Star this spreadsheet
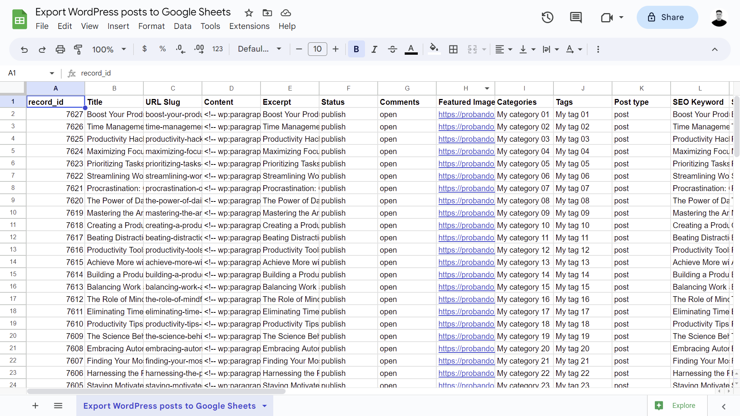The image size is (740, 416). click(249, 13)
